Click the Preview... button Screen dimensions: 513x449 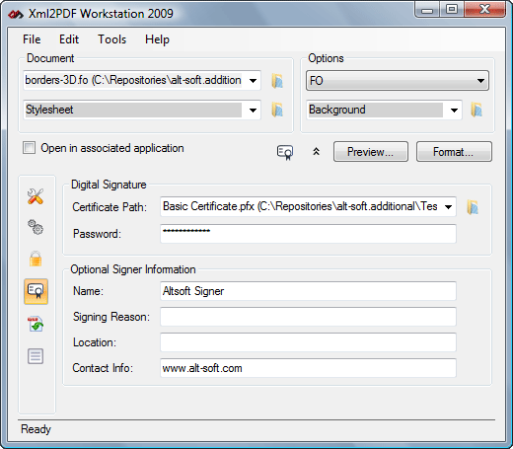pos(371,152)
